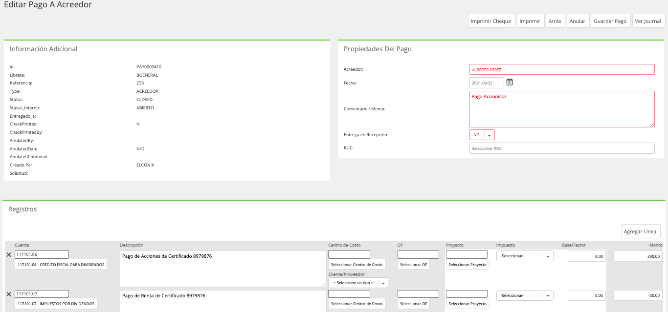The width and height of the screenshot is (668, 312).
Task: Open Ver Journal
Action: click(x=648, y=21)
